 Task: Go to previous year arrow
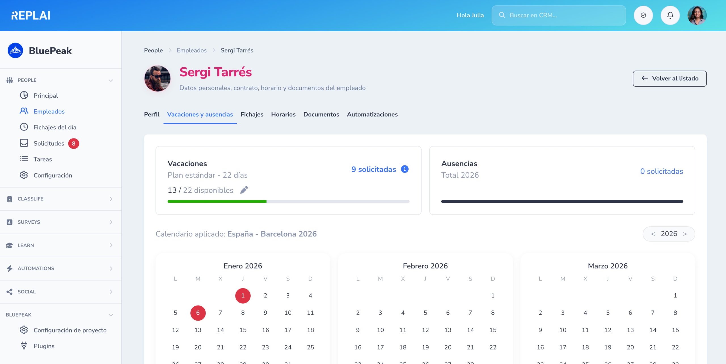click(653, 234)
